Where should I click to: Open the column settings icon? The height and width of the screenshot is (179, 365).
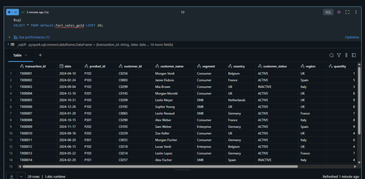[346, 55]
